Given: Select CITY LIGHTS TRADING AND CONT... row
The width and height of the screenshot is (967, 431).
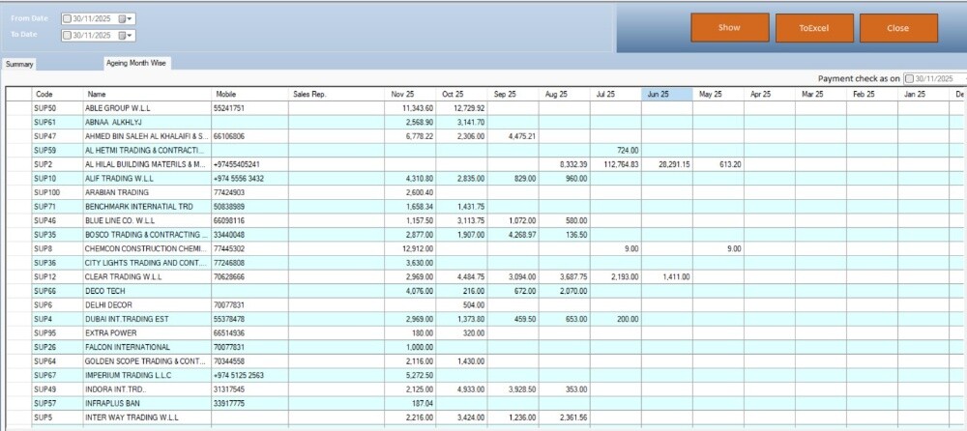Looking at the screenshot, I should (x=147, y=263).
